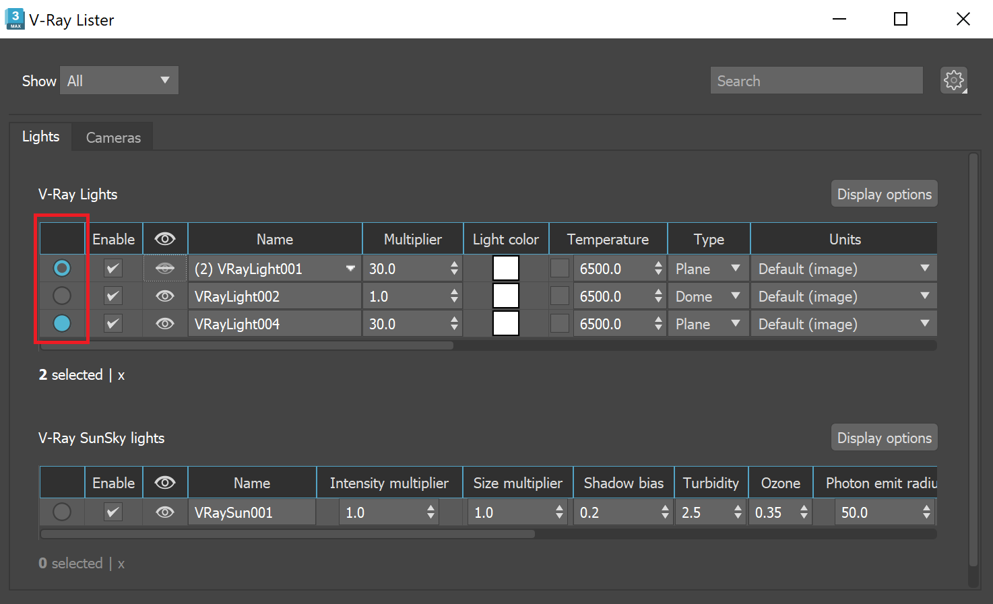
Task: Toggle visibility eye for VRayLight002
Action: [165, 296]
